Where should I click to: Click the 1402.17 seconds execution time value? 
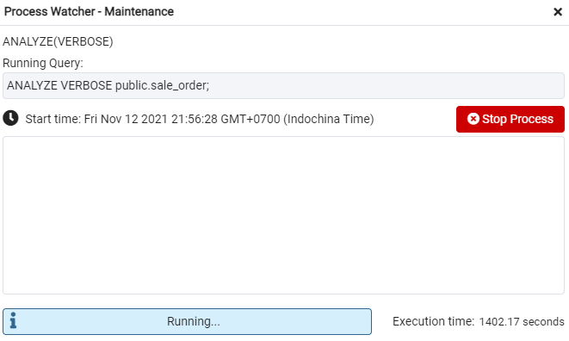click(522, 322)
